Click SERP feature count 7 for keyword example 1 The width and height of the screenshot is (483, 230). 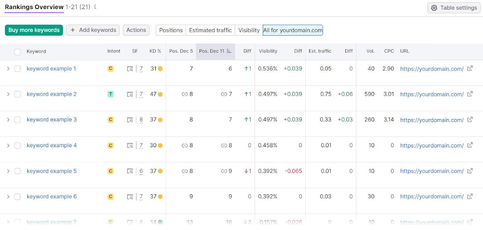(141, 69)
